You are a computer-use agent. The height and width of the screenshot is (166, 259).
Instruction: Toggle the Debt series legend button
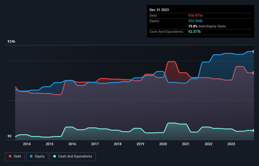click(15, 157)
